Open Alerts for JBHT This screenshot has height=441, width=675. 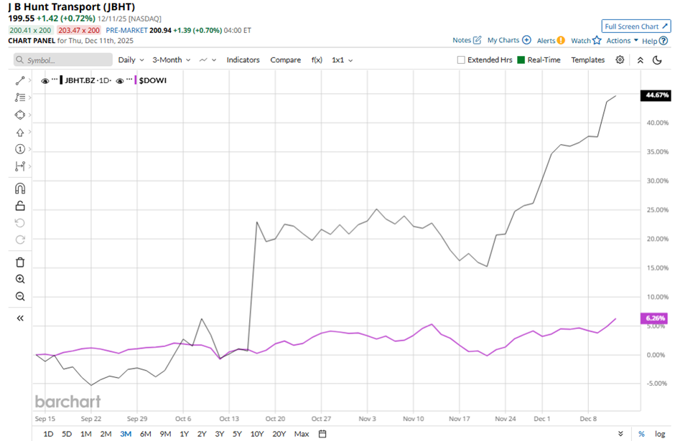(x=551, y=40)
